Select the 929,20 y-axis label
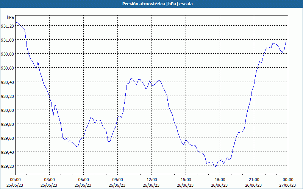This screenshot has height=189, width=303. tap(7, 166)
